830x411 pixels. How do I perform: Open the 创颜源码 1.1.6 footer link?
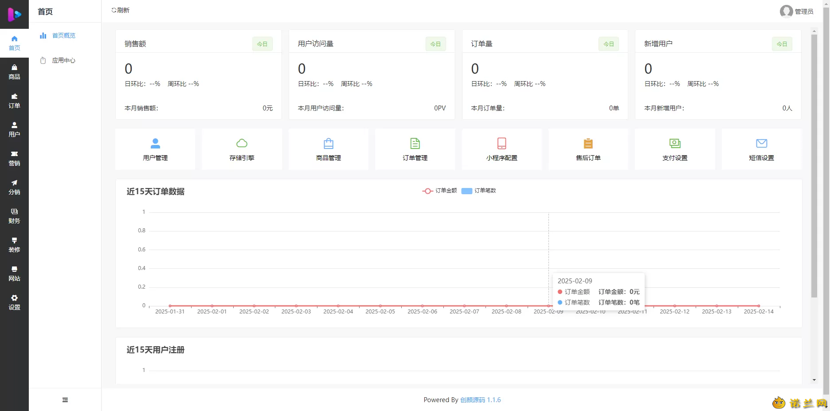481,400
